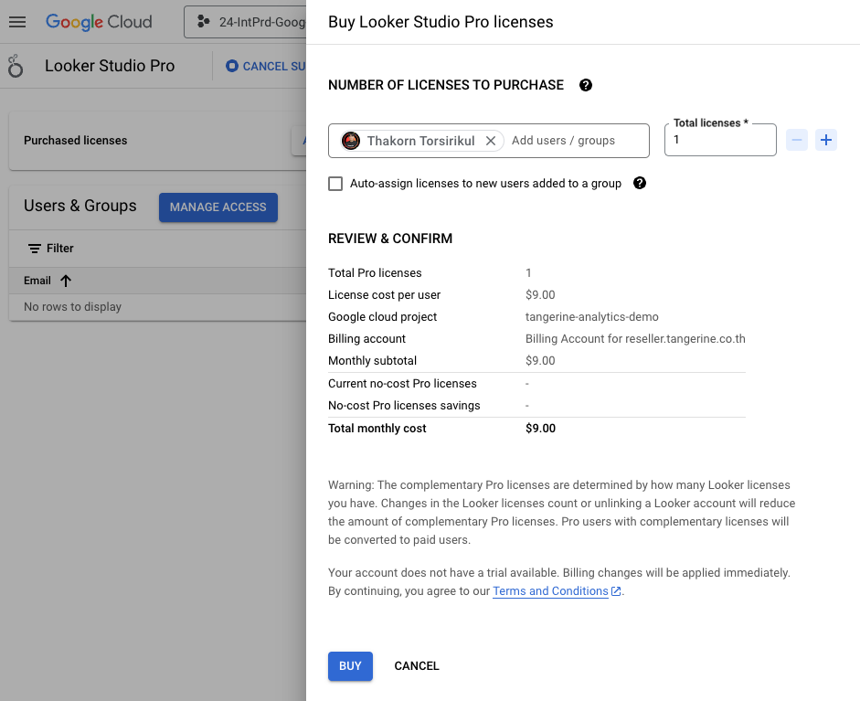The image size is (860, 701).
Task: Click MANAGE ACCESS button
Action: click(x=218, y=207)
